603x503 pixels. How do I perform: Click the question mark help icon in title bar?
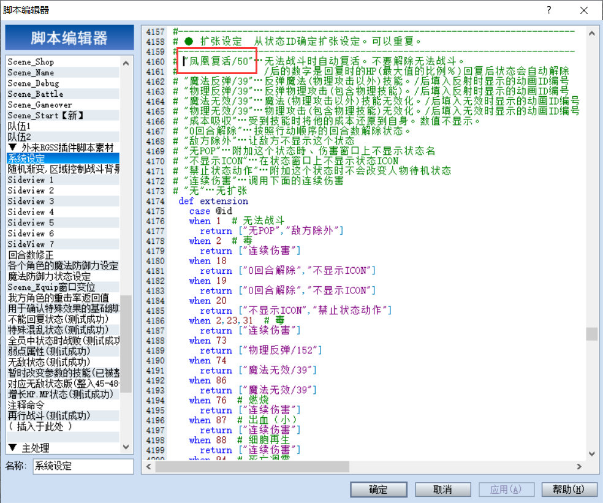point(549,10)
